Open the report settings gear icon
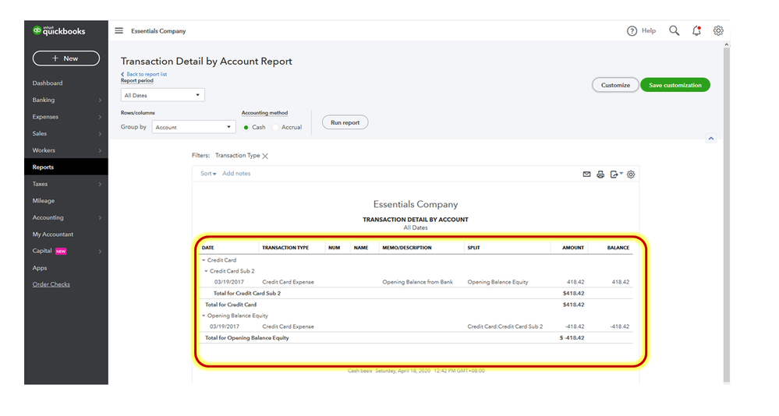 (x=631, y=175)
